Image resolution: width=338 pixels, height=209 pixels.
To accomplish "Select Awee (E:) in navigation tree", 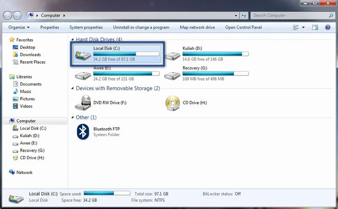I will pyautogui.click(x=28, y=143).
